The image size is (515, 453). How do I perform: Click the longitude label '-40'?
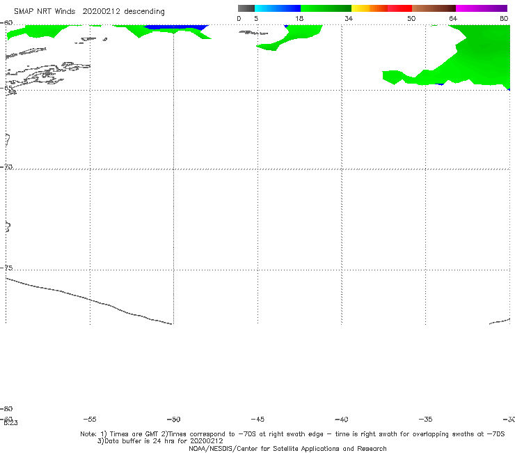[x=342, y=420]
